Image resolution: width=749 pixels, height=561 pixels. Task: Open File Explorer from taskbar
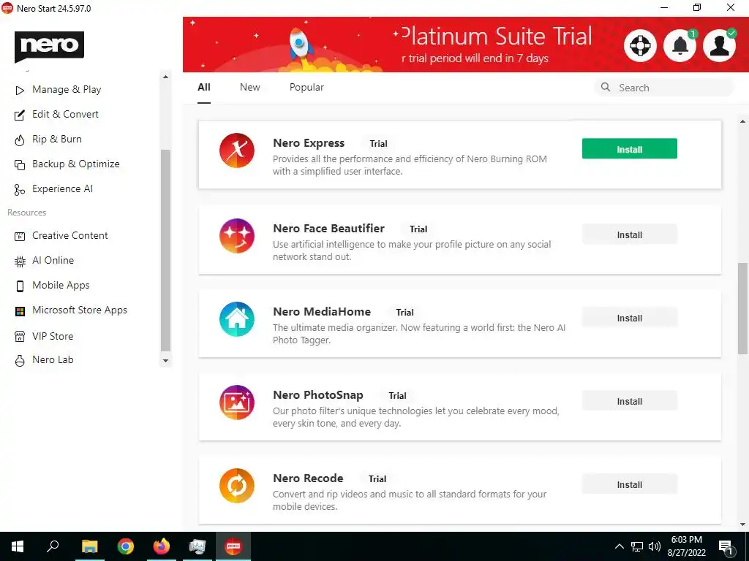pyautogui.click(x=89, y=546)
